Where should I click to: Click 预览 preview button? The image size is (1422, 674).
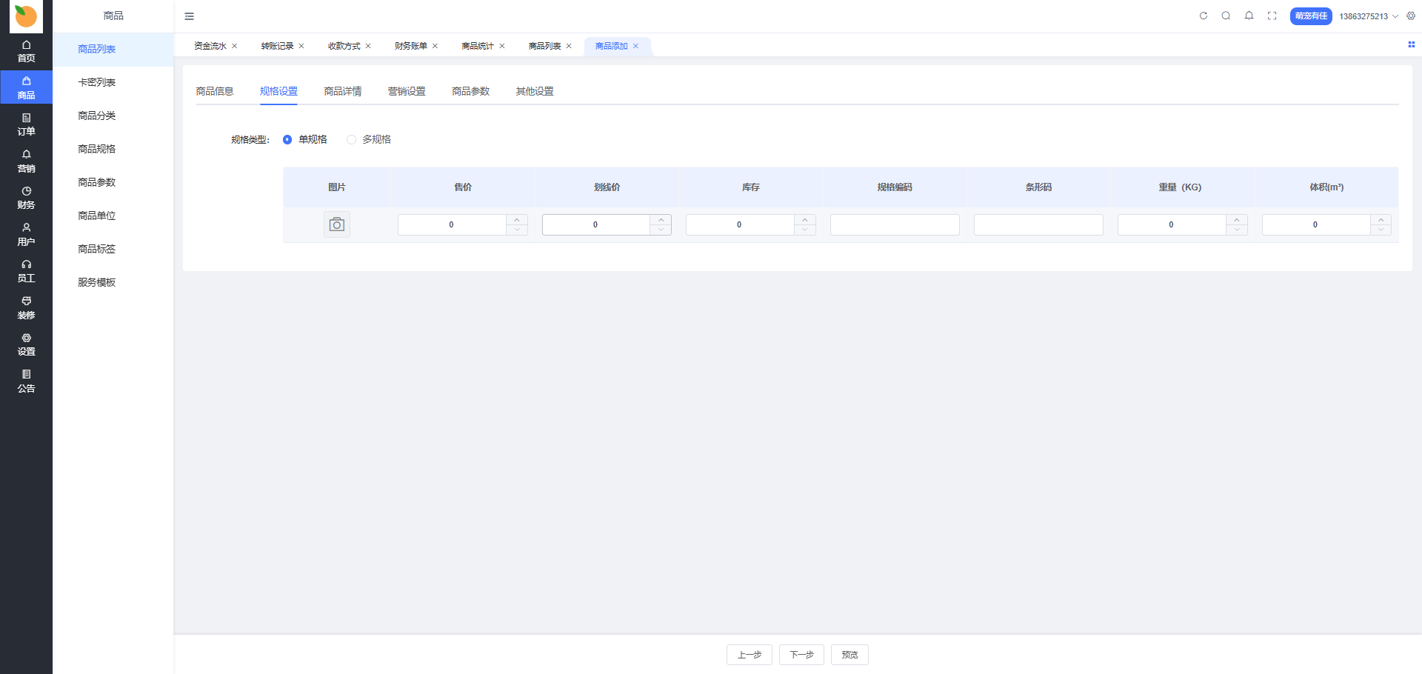[x=849, y=655]
